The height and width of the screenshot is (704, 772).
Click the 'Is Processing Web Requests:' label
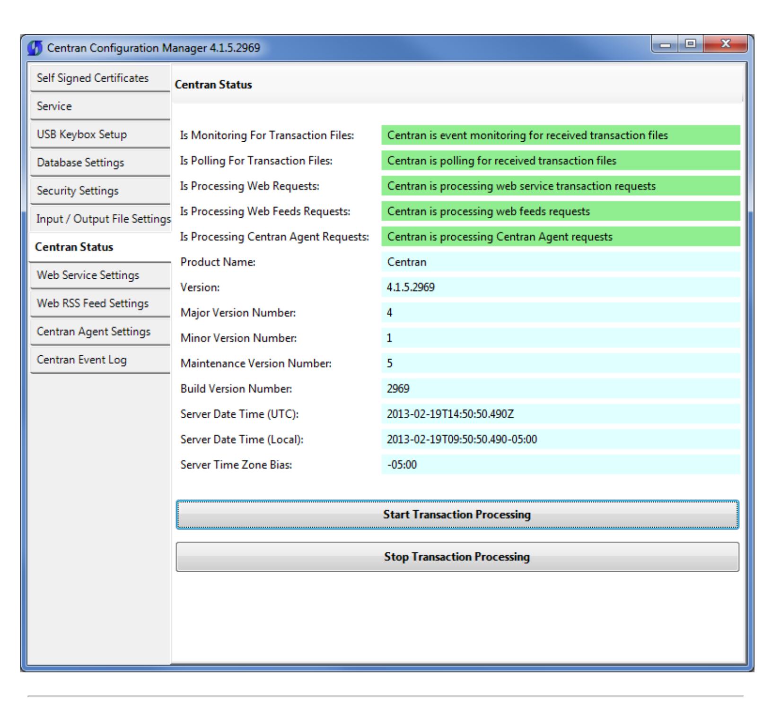click(x=250, y=186)
